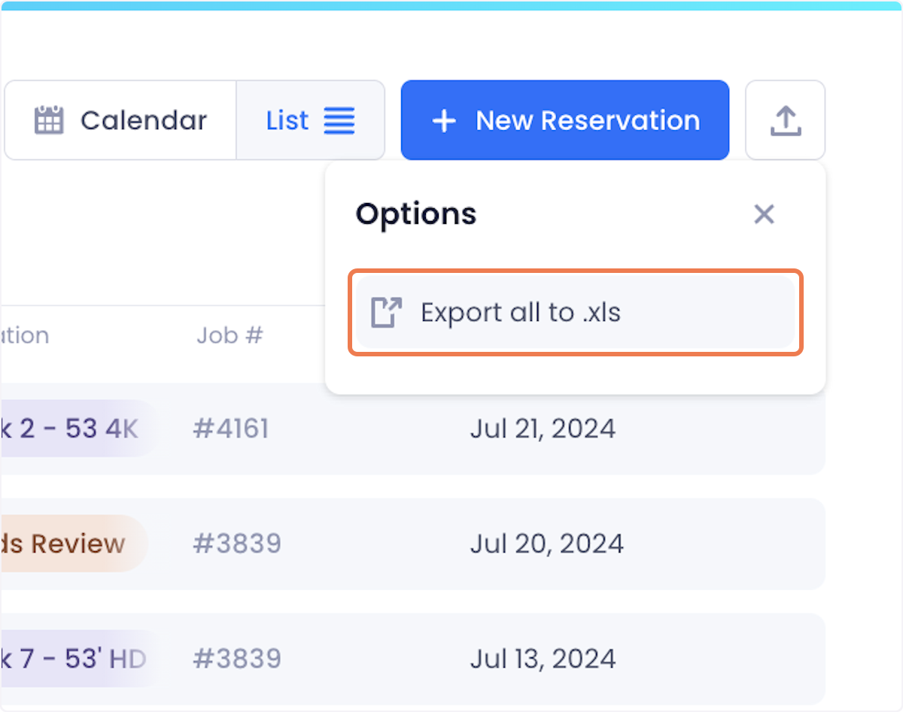Click the 53' HD location tag
903x712 pixels.
78,659
